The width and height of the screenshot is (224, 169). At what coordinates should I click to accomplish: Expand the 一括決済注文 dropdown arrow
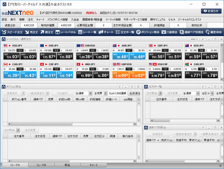pyautogui.click(x=48, y=93)
